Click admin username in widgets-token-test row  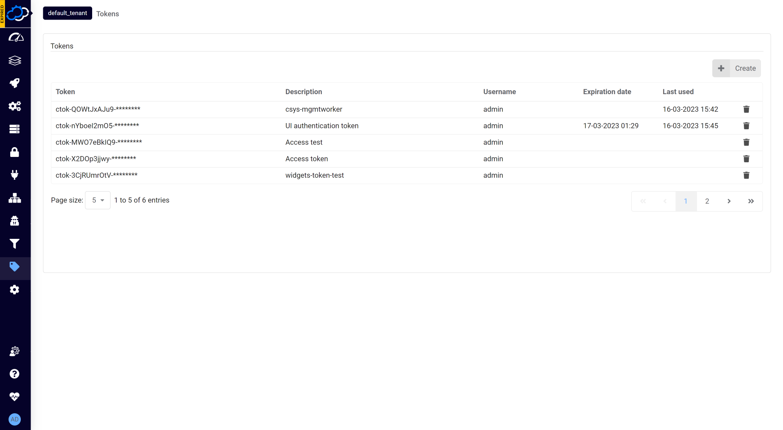(x=493, y=175)
